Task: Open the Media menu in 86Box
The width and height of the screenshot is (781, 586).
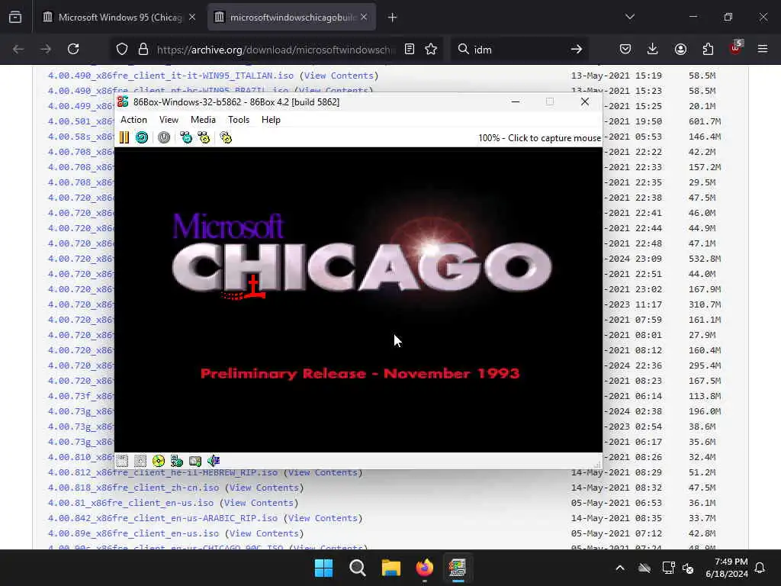Action: tap(203, 120)
